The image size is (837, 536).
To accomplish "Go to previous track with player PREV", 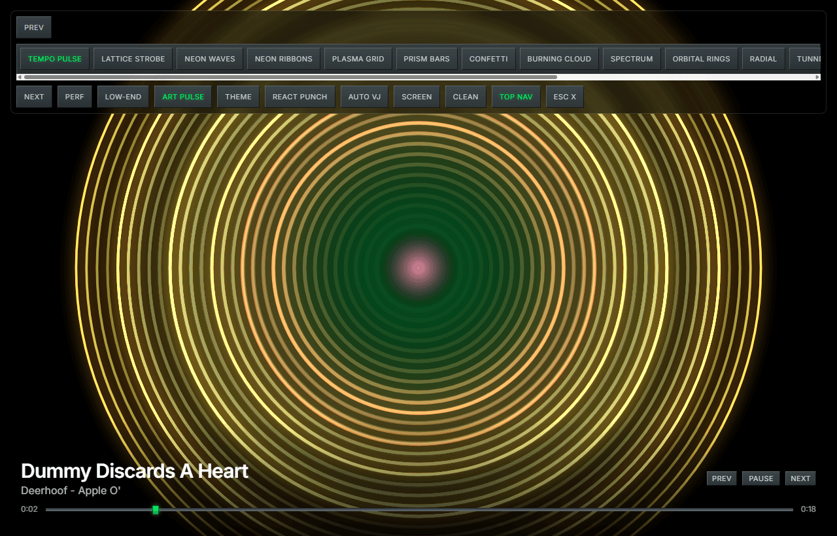I will coord(722,478).
